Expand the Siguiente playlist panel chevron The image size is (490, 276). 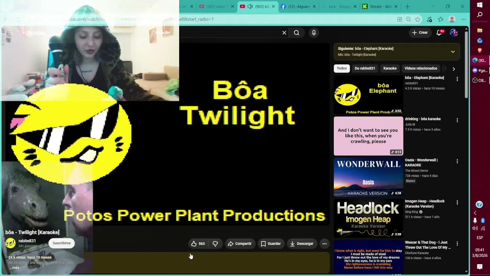(x=453, y=52)
